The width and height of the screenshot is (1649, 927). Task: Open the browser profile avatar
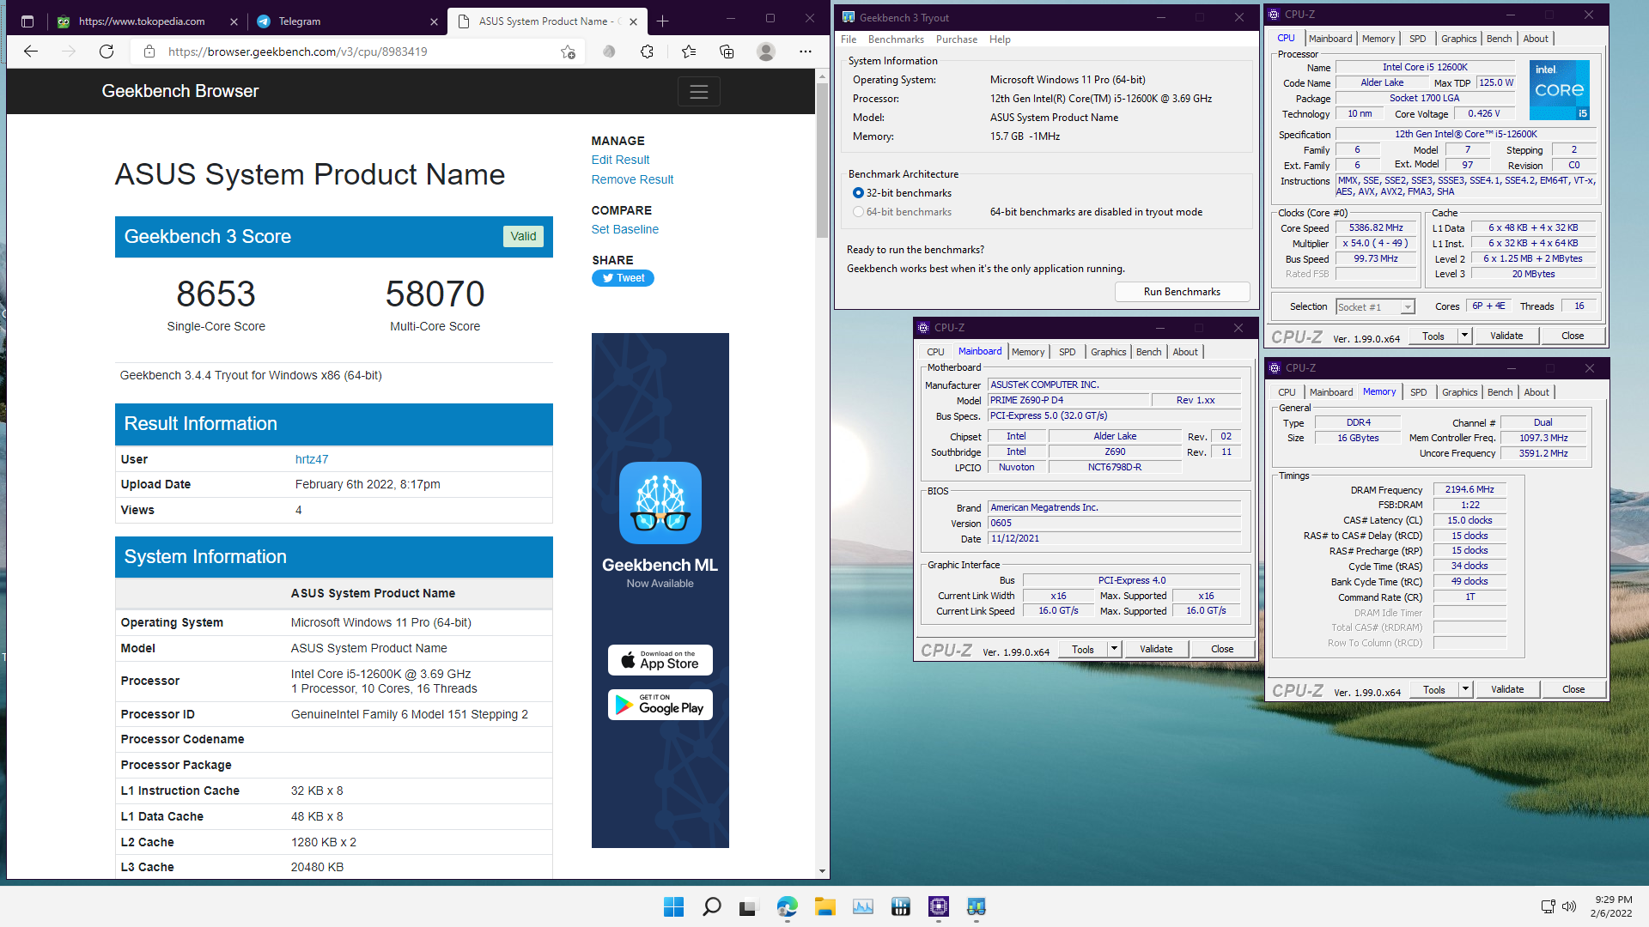(766, 51)
